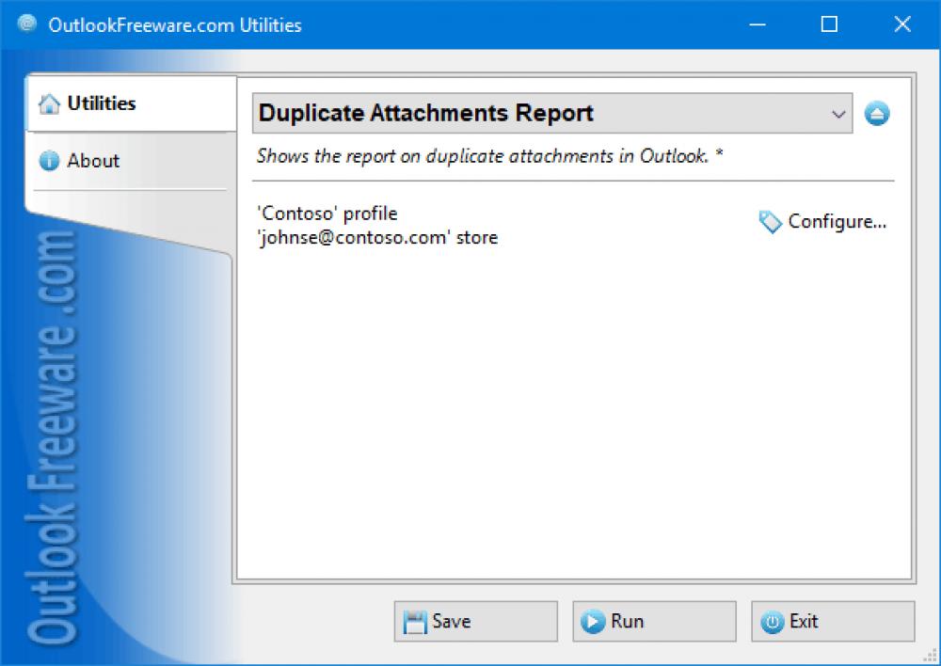The width and height of the screenshot is (941, 666).
Task: Click the floppy disk icon on Save button
Action: point(416,621)
